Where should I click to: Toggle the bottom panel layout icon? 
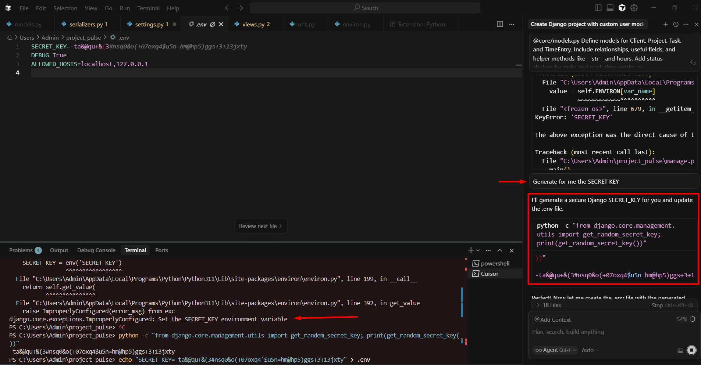(610, 8)
